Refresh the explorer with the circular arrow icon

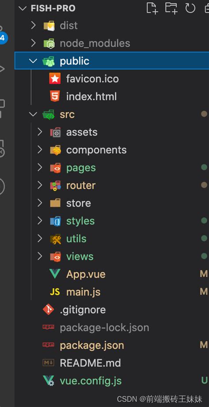[x=190, y=8]
